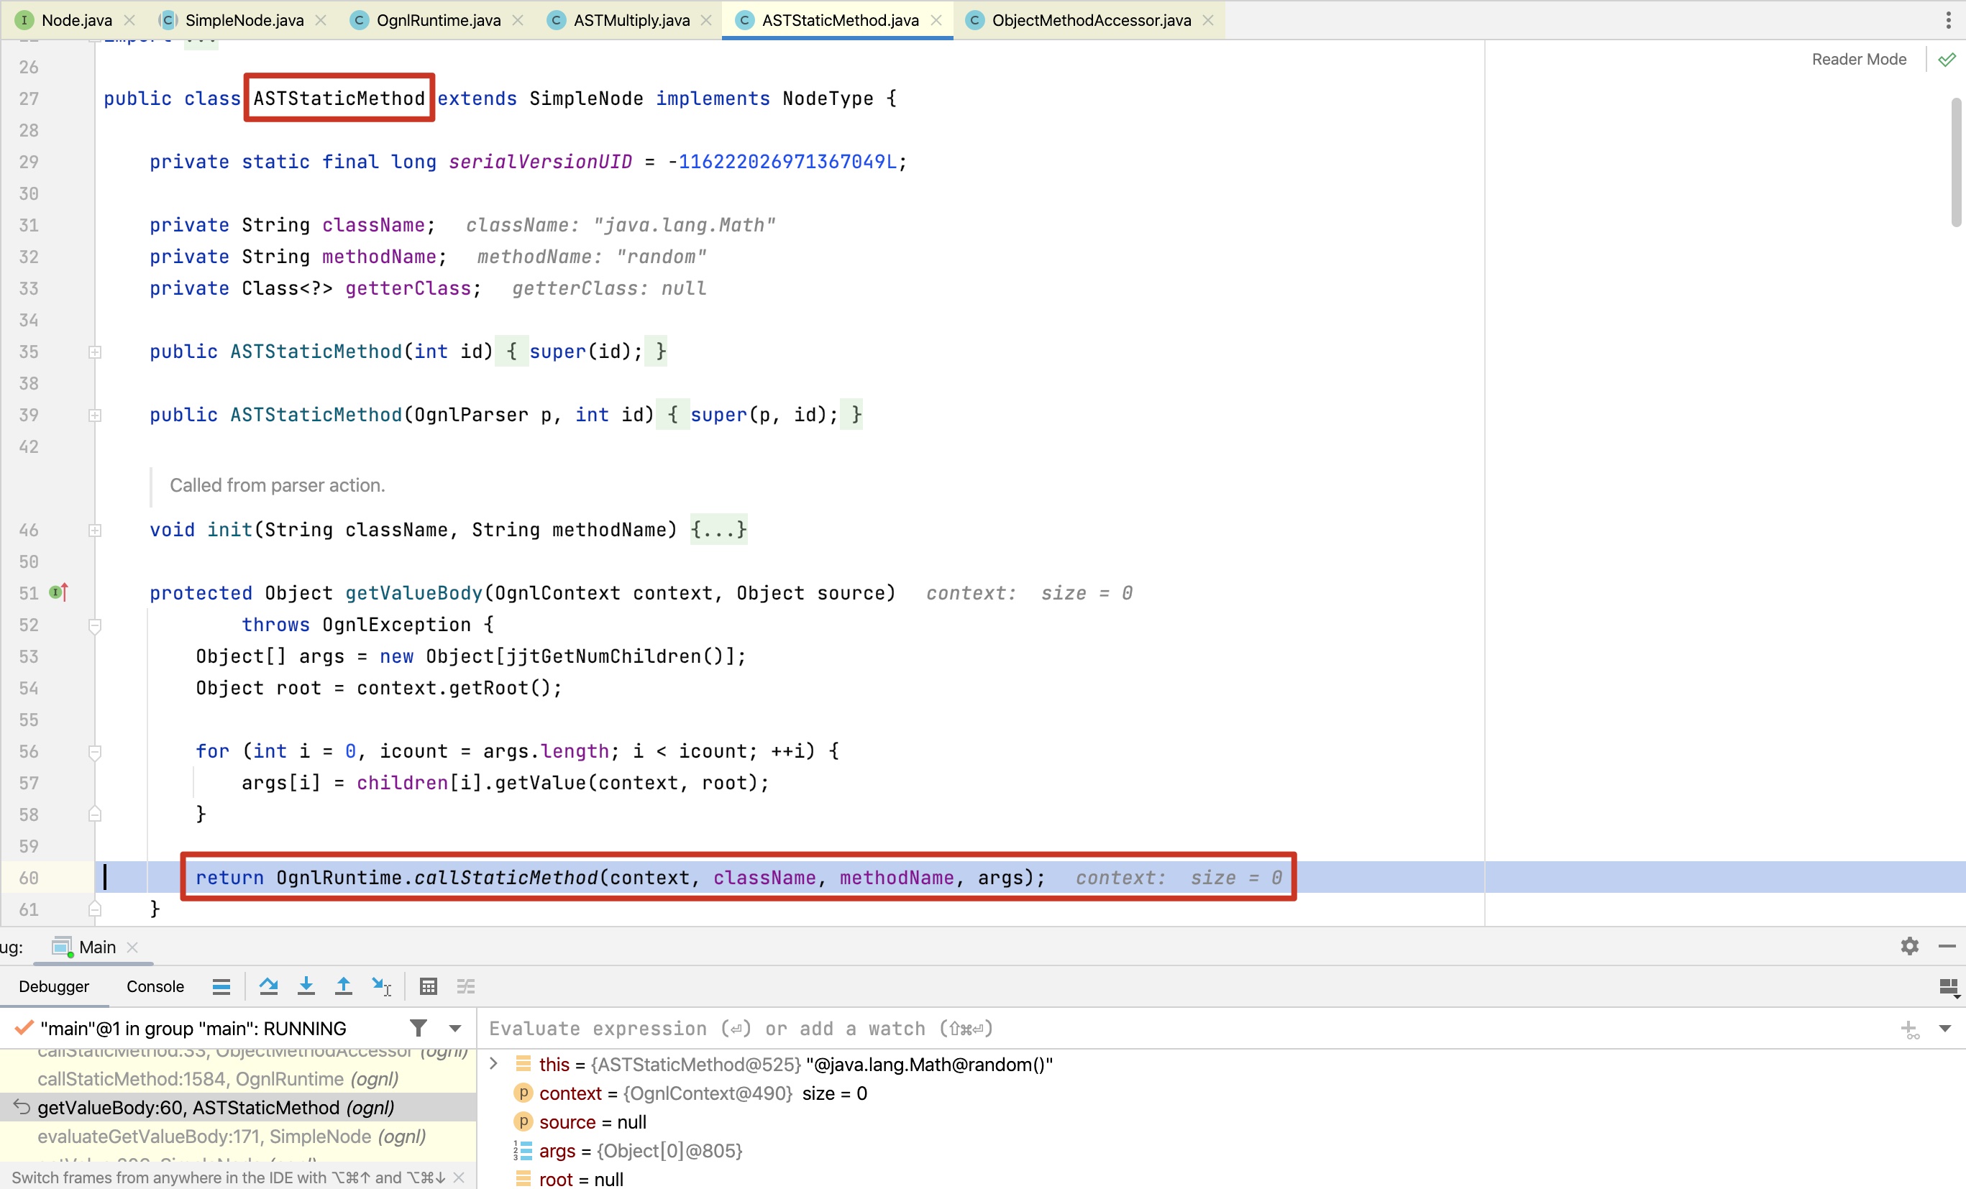This screenshot has width=1966, height=1189.
Task: Expand the 'this' variable node
Action: click(x=494, y=1063)
